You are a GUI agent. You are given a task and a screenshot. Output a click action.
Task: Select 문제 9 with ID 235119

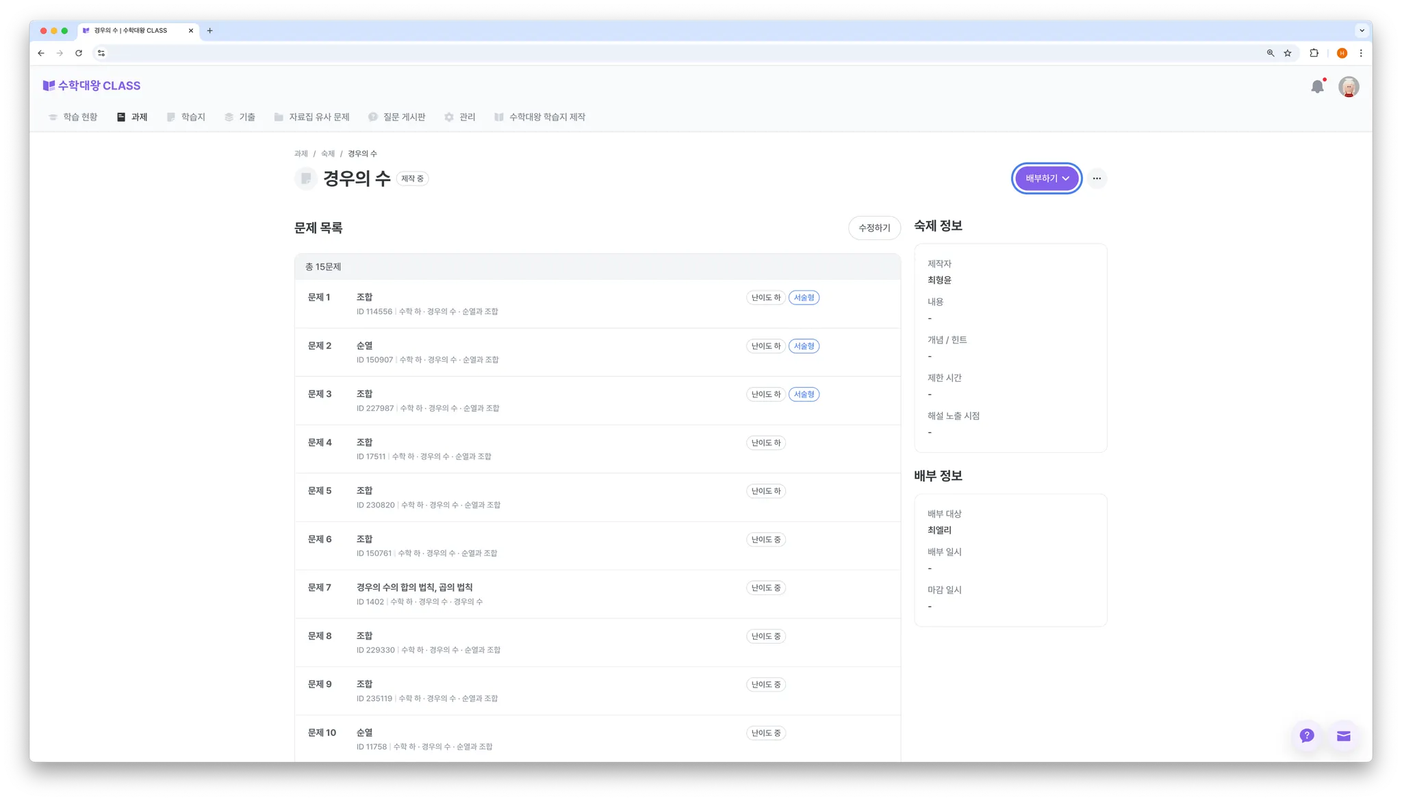pos(598,691)
